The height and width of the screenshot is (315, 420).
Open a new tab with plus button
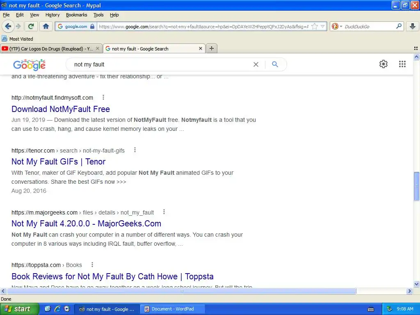coord(212,48)
